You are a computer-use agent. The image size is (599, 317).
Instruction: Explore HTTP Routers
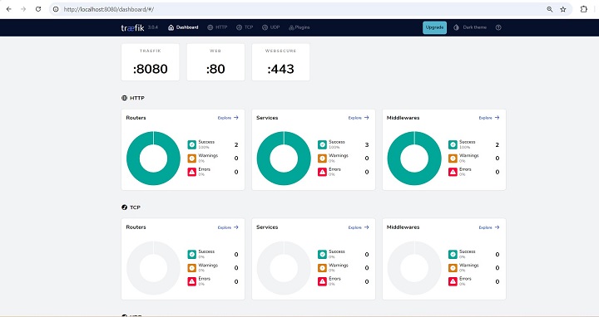(x=228, y=118)
